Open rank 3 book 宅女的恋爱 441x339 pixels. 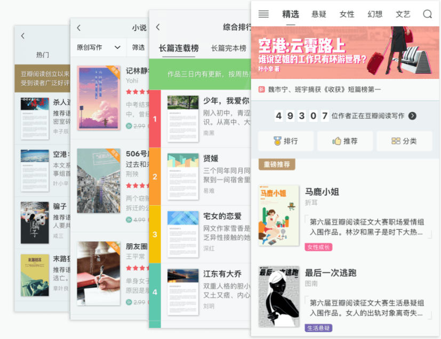(200, 234)
